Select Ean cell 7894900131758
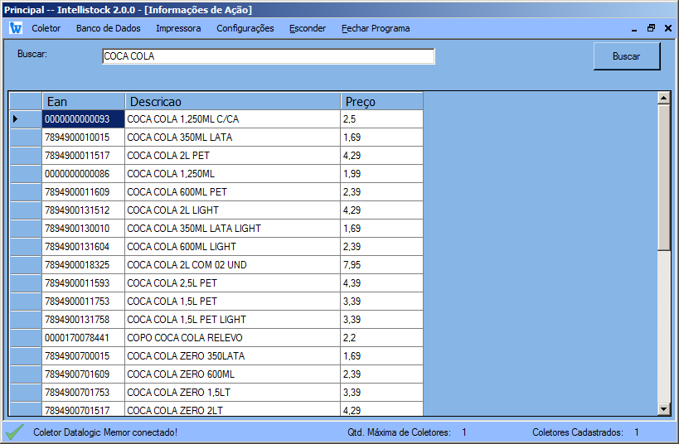679x444 pixels. 84,319
